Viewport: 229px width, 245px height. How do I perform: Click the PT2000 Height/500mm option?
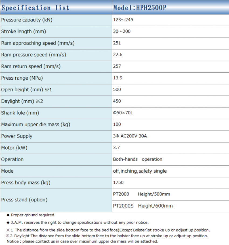141,194
